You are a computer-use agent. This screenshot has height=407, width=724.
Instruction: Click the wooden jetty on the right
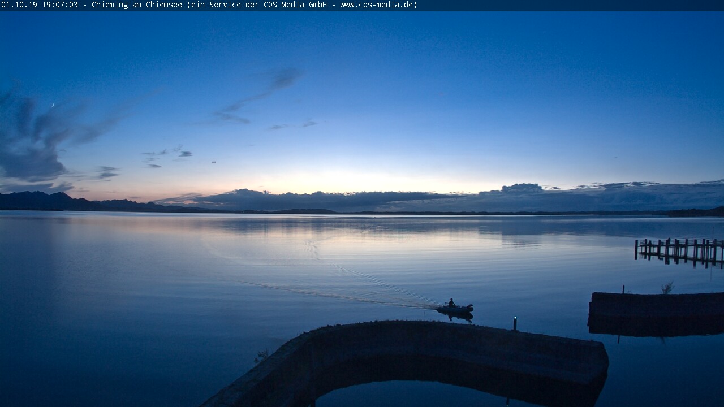click(x=679, y=250)
